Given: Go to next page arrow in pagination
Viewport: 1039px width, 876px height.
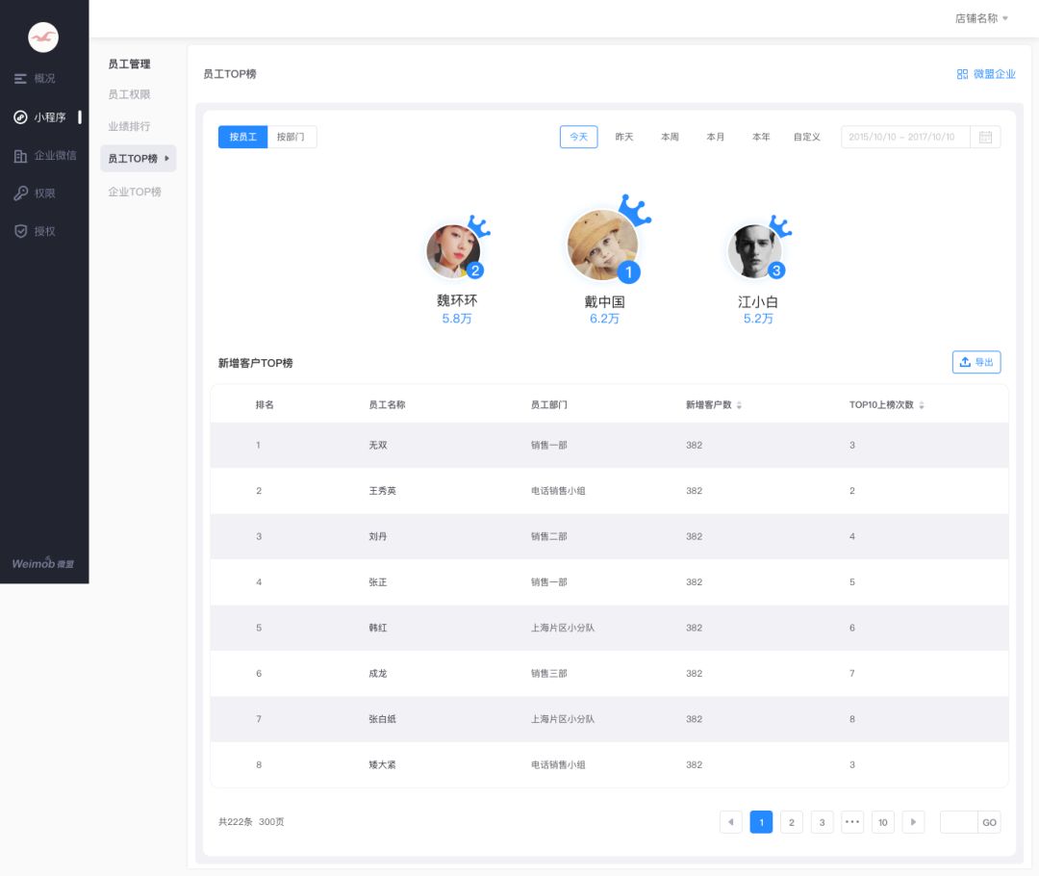Looking at the screenshot, I should (x=913, y=822).
